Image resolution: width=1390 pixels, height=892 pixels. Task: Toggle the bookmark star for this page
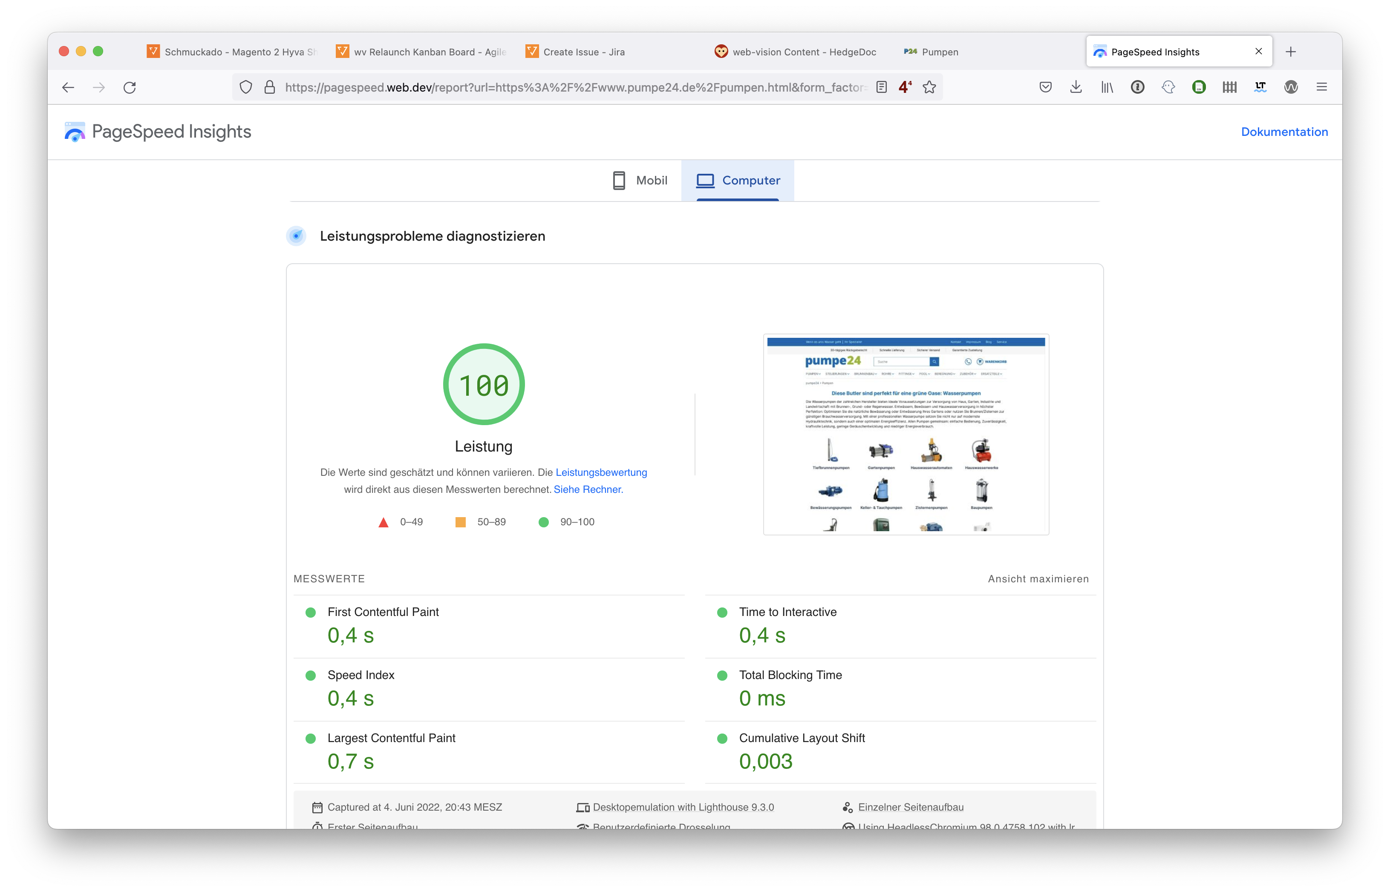click(x=929, y=87)
